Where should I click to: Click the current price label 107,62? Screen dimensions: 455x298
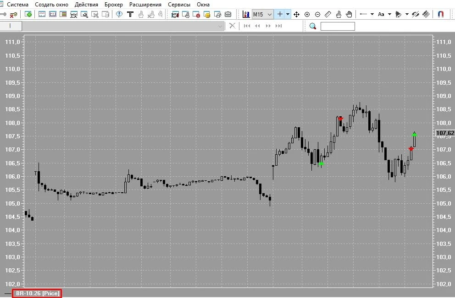pos(445,133)
